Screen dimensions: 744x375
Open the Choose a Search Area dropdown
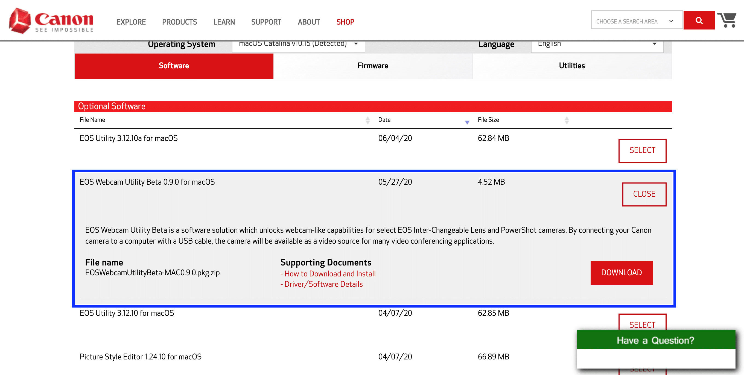[x=637, y=20]
